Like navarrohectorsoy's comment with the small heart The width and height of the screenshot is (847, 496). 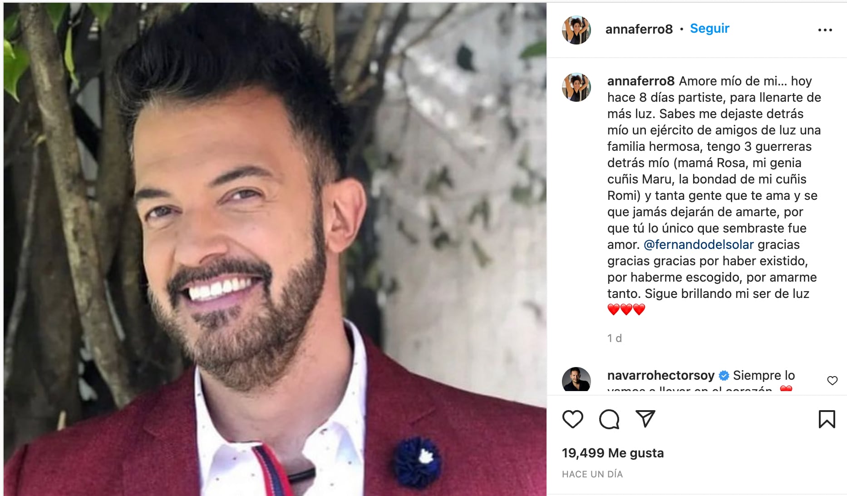[x=832, y=381]
